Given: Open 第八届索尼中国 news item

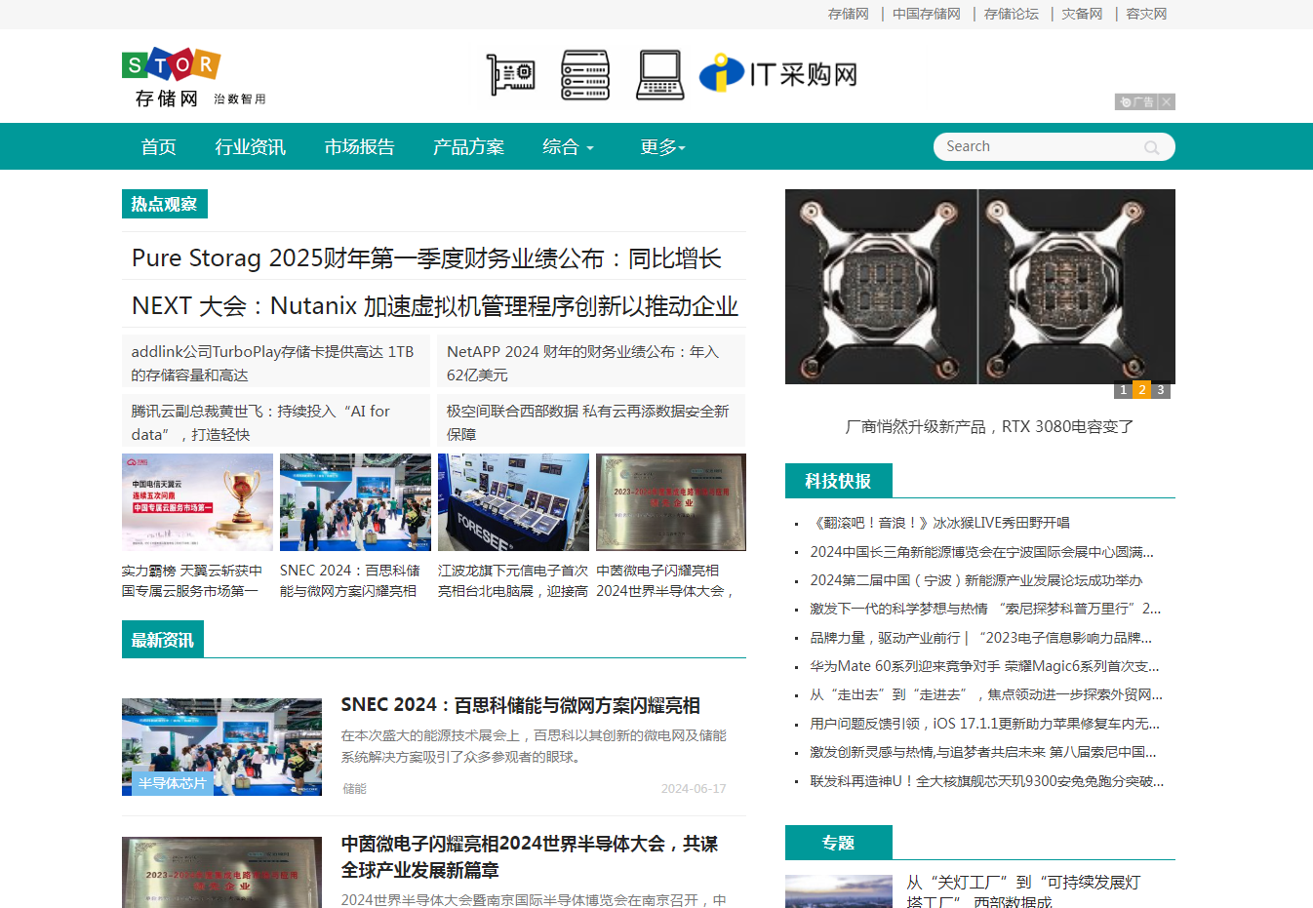Looking at the screenshot, I should pyautogui.click(x=983, y=752).
